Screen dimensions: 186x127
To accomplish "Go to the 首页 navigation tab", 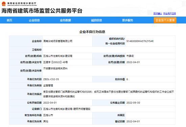I will (9, 20).
